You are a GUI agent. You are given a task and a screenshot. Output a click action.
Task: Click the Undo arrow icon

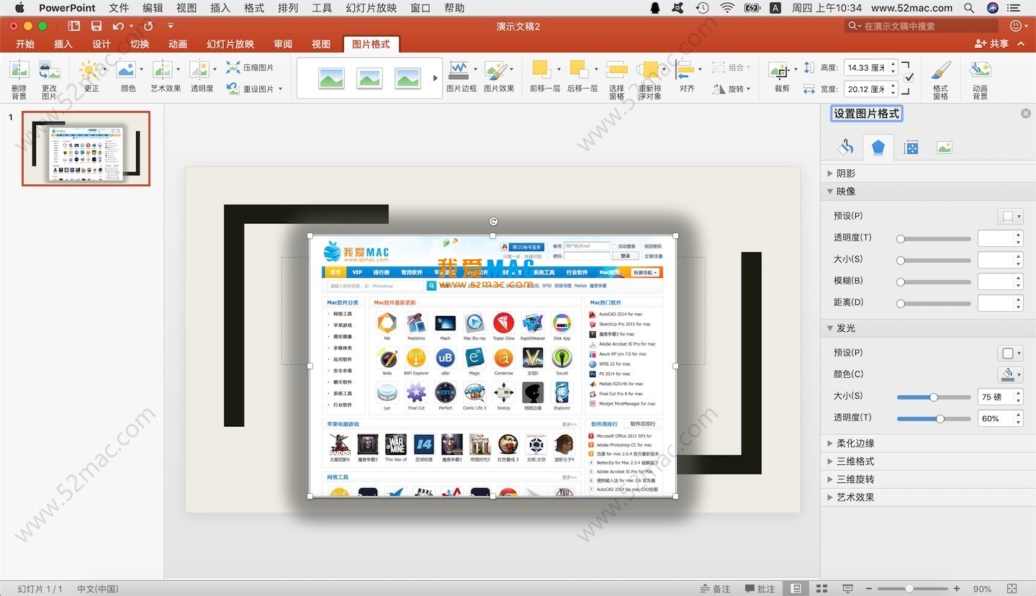pos(118,26)
